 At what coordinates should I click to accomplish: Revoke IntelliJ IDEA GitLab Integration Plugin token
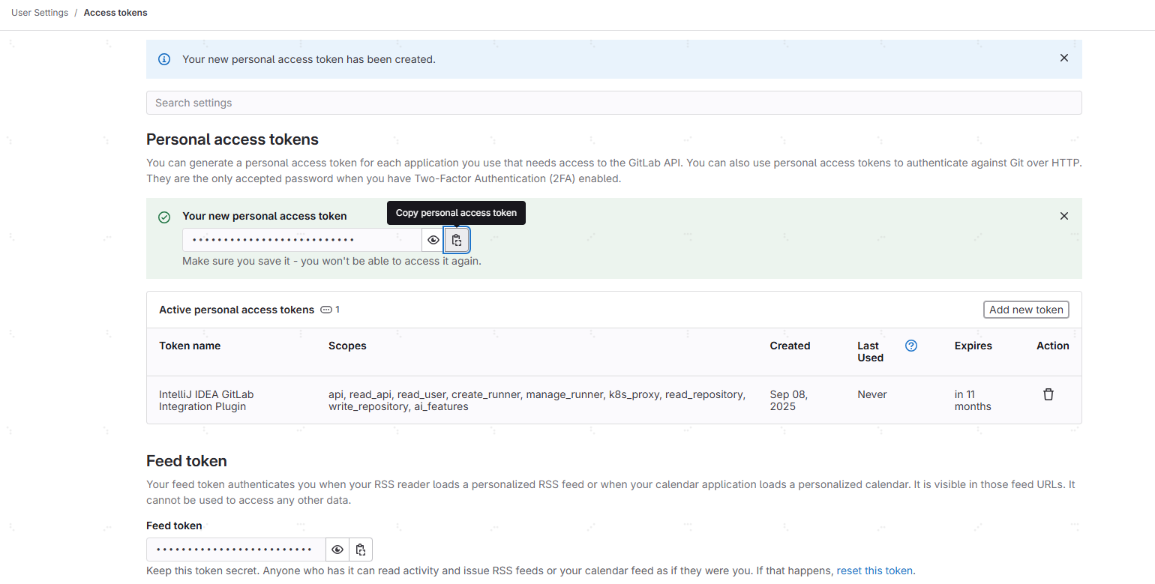coord(1048,394)
